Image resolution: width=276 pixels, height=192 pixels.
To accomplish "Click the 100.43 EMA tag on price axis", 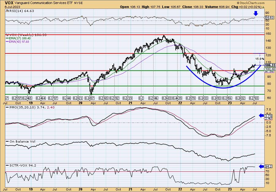I will pyautogui.click(x=270, y=69).
